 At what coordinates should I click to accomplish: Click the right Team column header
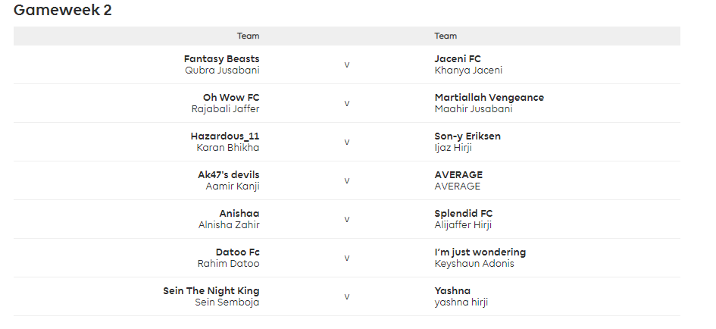446,36
